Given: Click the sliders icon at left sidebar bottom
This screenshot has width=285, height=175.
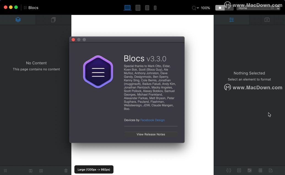Looking at the screenshot, I should click(x=6, y=171).
